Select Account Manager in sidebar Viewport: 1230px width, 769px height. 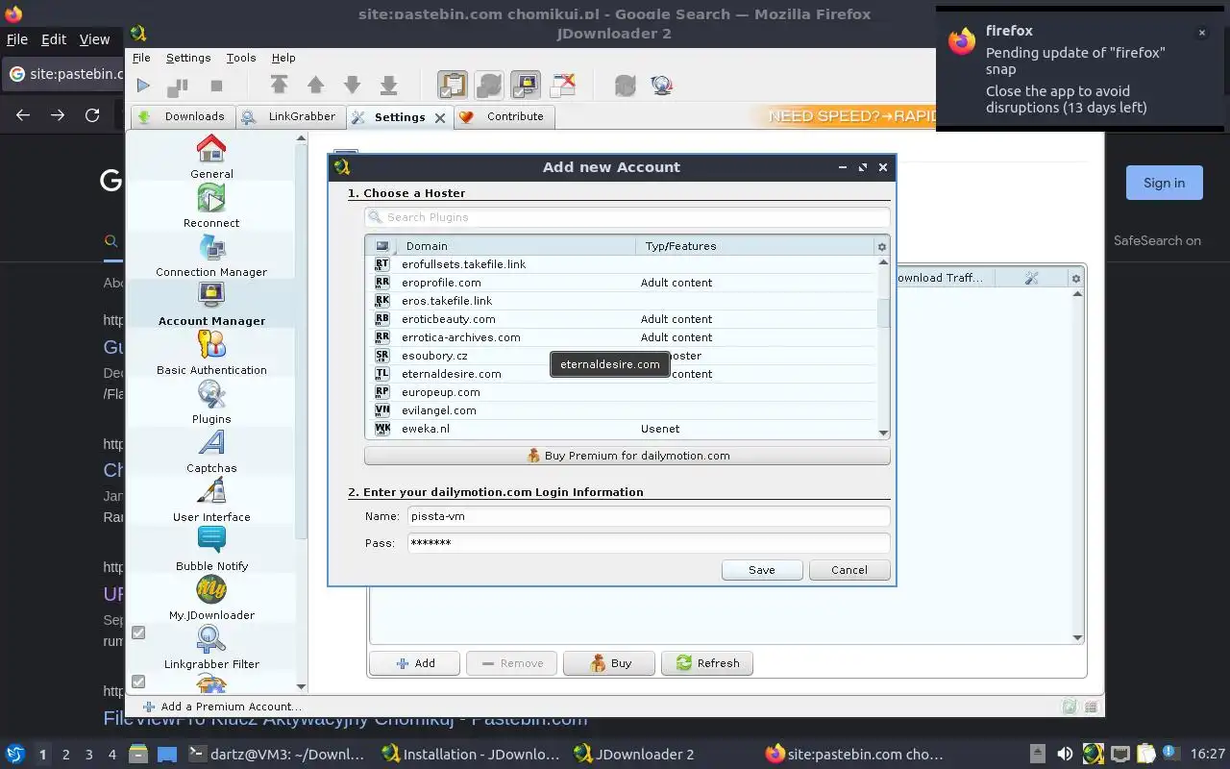point(211,304)
